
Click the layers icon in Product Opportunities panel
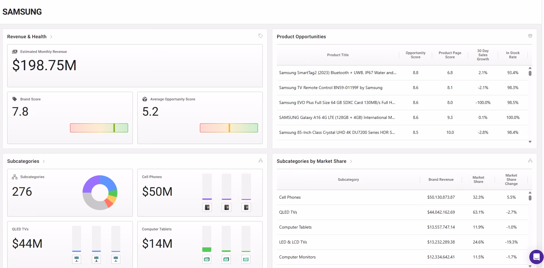[530, 36]
